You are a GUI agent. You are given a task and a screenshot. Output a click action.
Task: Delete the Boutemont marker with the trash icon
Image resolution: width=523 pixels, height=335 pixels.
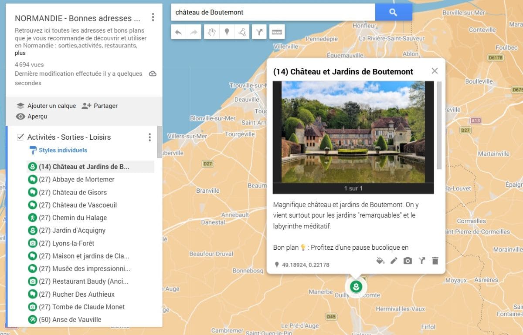[435, 260]
